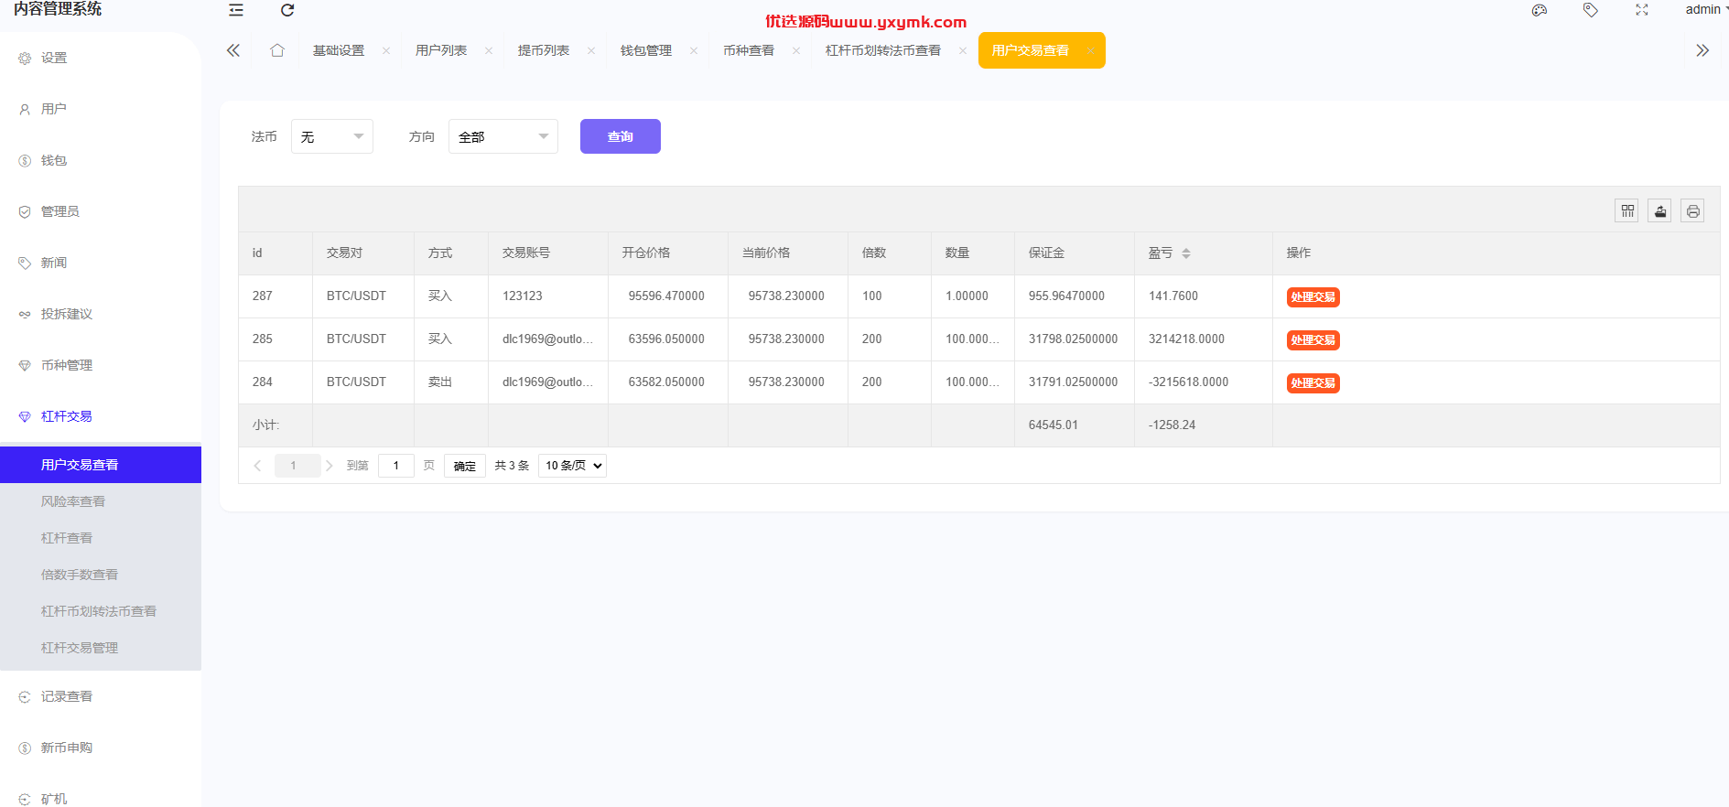Click the 查询 search button
Viewport: 1729px width, 807px height.
pyautogui.click(x=621, y=136)
